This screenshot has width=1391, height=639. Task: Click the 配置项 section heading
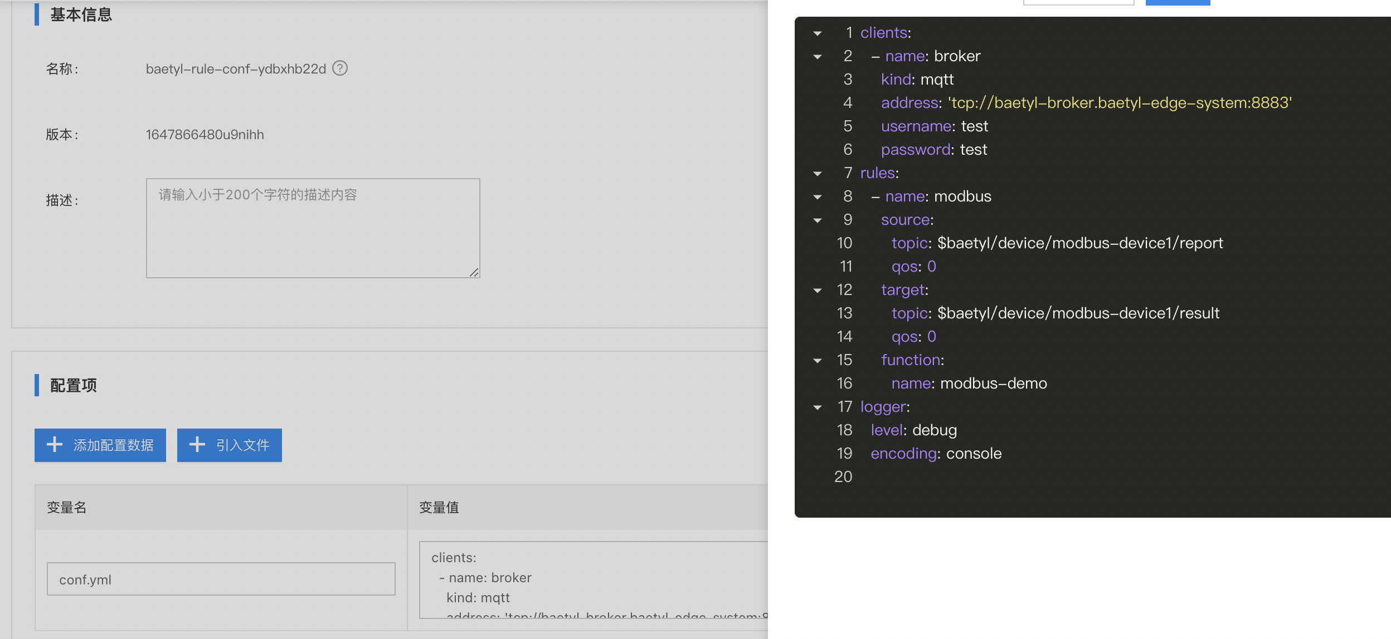click(x=74, y=385)
